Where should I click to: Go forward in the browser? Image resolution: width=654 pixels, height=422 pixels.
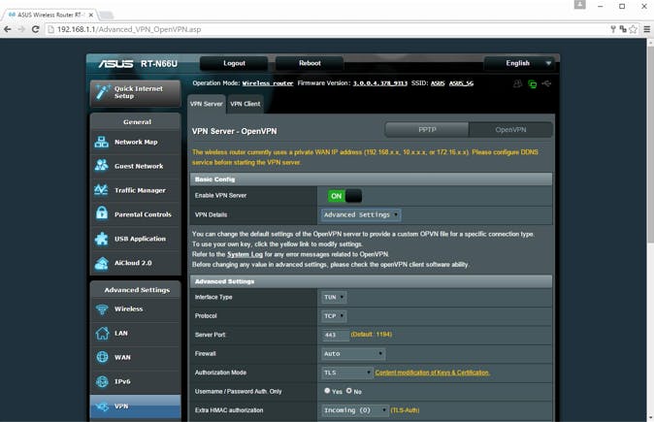click(x=21, y=29)
